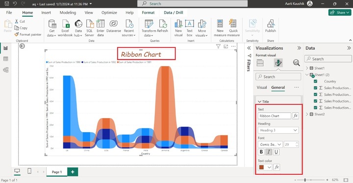Import an Excel workbook
Image resolution: width=353 pixels, height=183 pixels.
coord(65,28)
